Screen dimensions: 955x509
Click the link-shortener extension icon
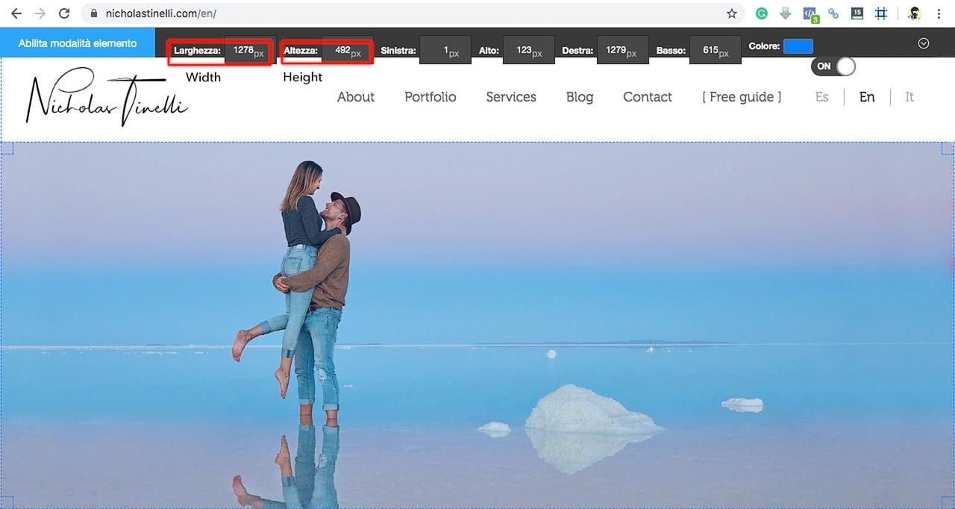(x=833, y=13)
